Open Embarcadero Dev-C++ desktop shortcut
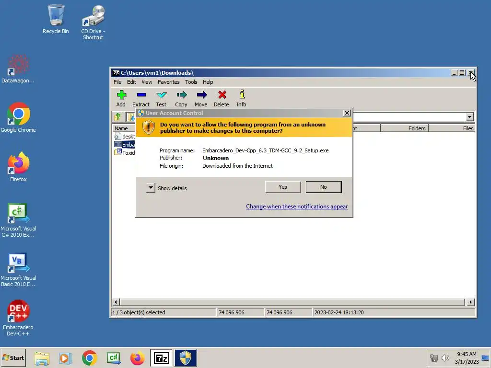 click(18, 318)
